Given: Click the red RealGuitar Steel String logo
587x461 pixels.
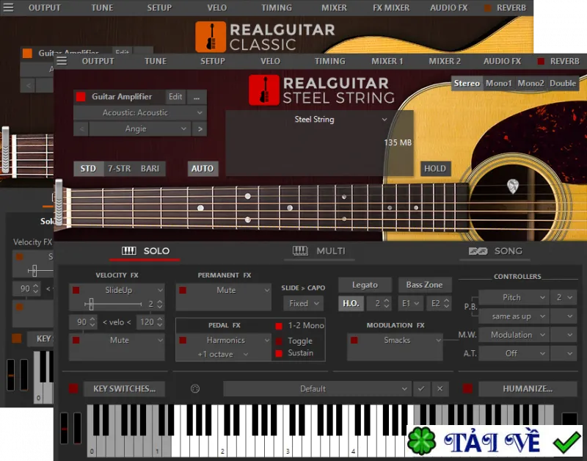Looking at the screenshot, I should [x=264, y=90].
